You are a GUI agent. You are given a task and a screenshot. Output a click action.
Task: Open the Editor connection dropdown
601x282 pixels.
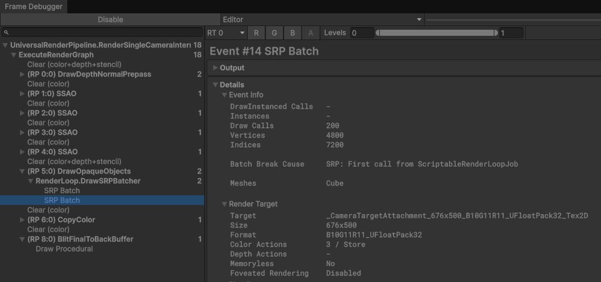click(x=322, y=19)
